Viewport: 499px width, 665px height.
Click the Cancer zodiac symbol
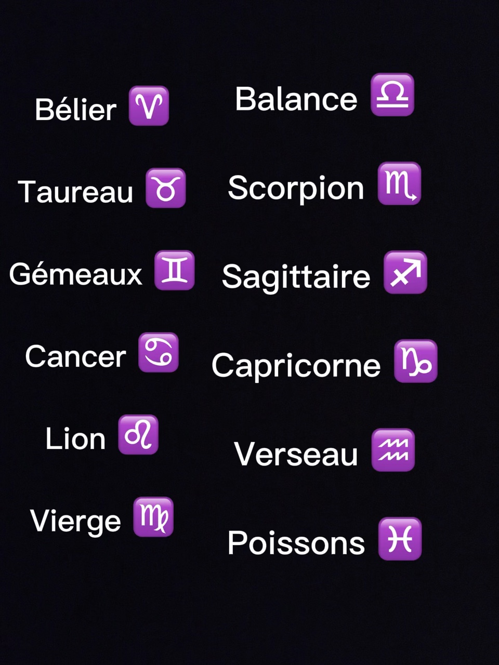pyautogui.click(x=159, y=353)
